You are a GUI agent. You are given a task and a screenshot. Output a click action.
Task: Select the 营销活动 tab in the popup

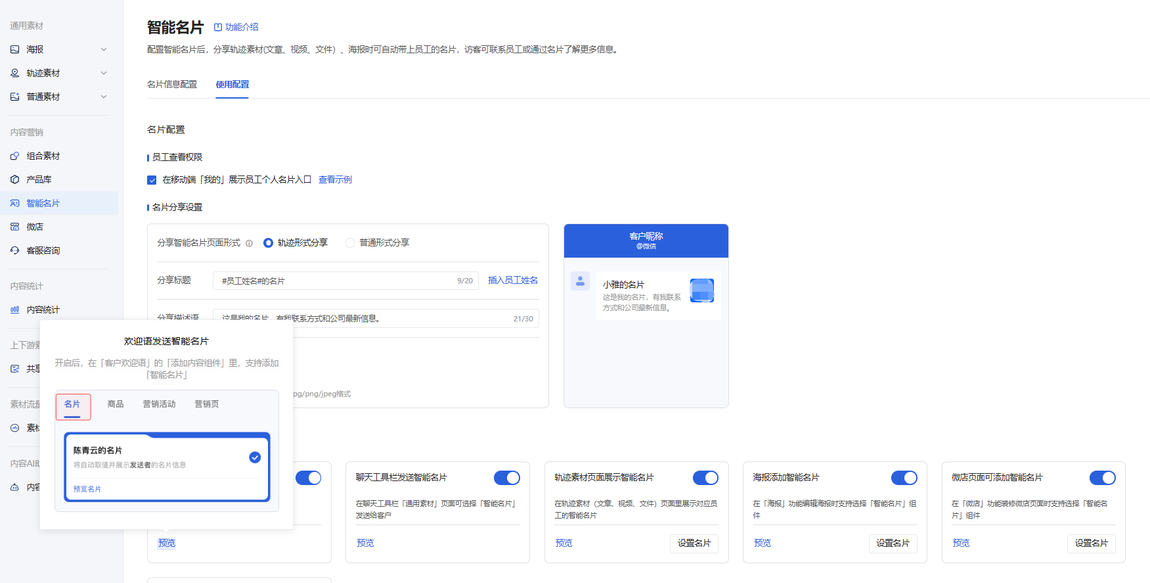(x=159, y=404)
